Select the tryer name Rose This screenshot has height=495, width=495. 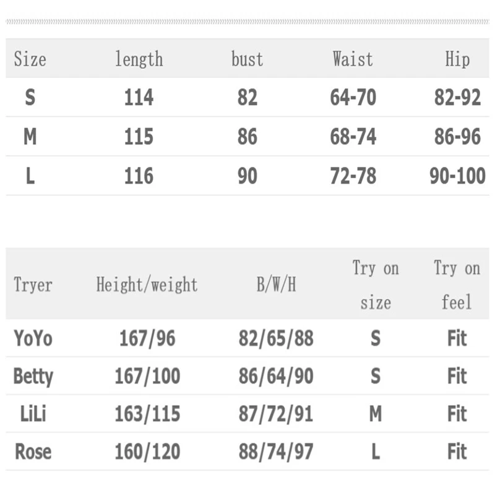pos(33,452)
